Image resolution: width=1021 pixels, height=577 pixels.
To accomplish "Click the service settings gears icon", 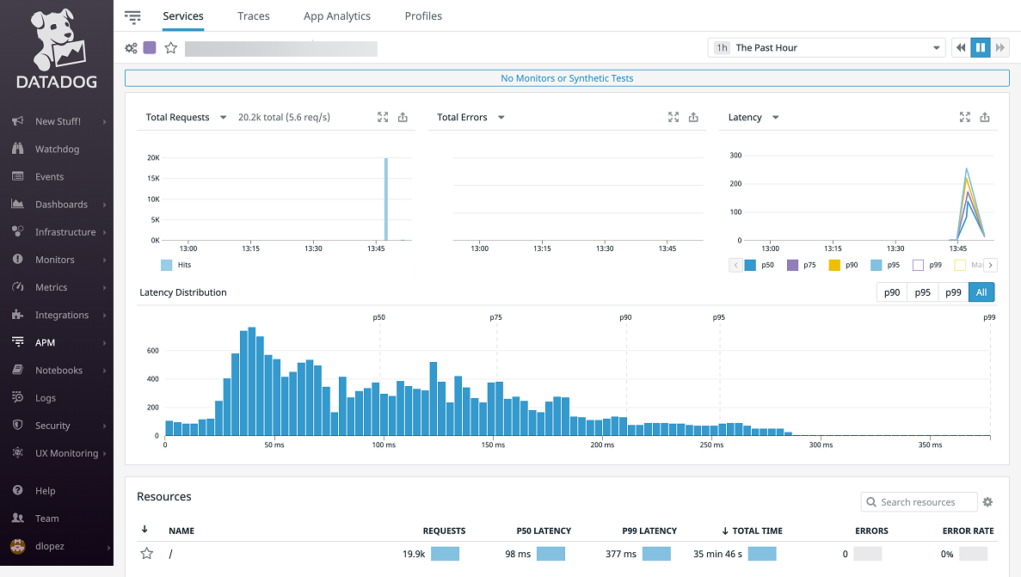I will pos(131,48).
